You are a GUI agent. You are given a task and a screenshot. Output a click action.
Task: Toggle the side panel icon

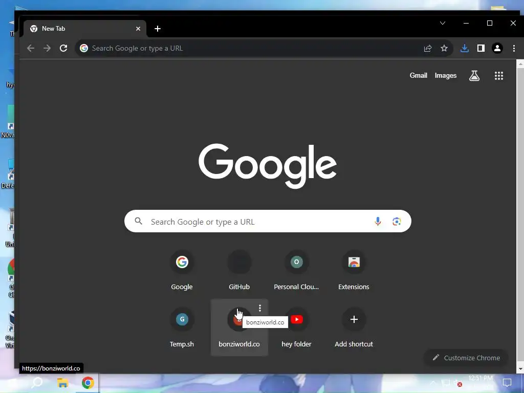click(x=481, y=48)
